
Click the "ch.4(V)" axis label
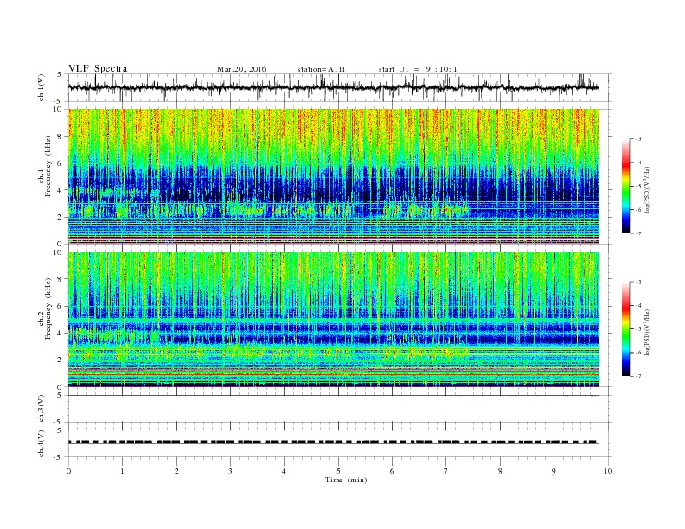click(x=42, y=444)
